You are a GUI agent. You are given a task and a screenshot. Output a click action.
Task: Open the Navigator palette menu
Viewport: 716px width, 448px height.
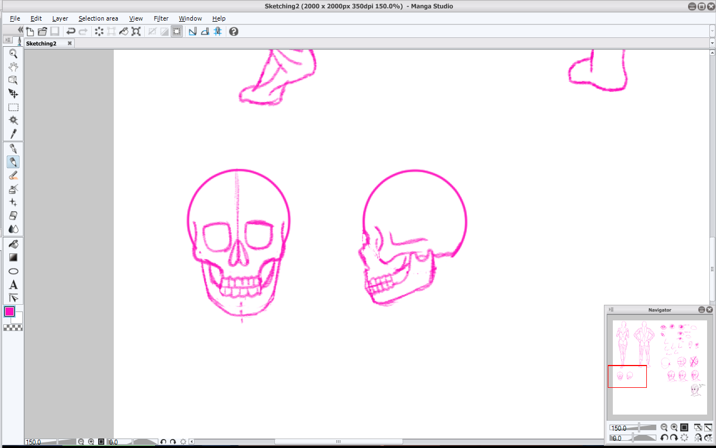pyautogui.click(x=611, y=310)
